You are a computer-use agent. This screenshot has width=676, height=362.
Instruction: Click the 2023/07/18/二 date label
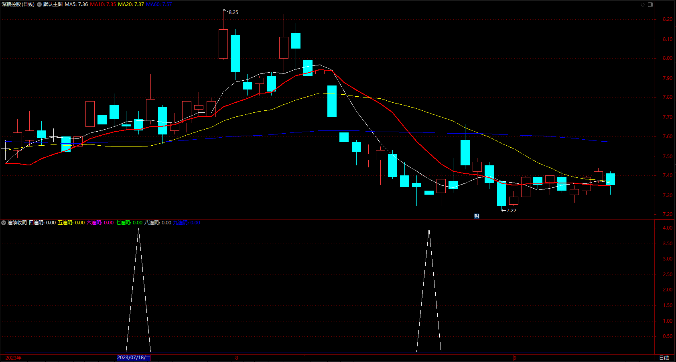click(x=134, y=358)
